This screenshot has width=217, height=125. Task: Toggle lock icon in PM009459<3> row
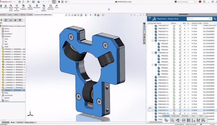180,41
